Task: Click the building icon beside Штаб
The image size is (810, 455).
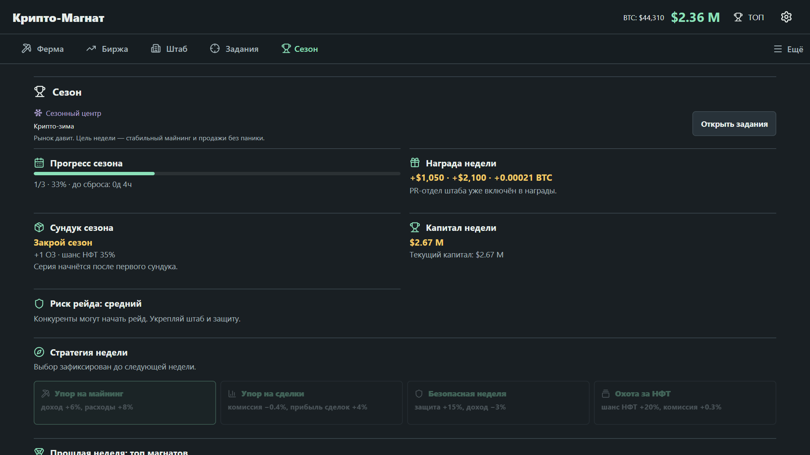Action: tap(156, 48)
